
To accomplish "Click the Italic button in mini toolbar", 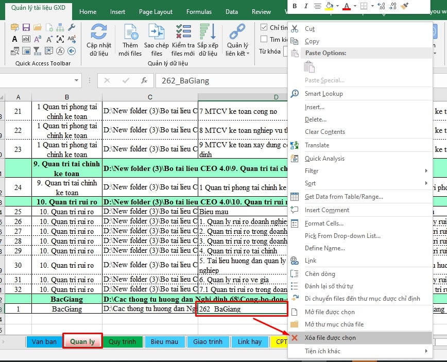I will point(306,6).
